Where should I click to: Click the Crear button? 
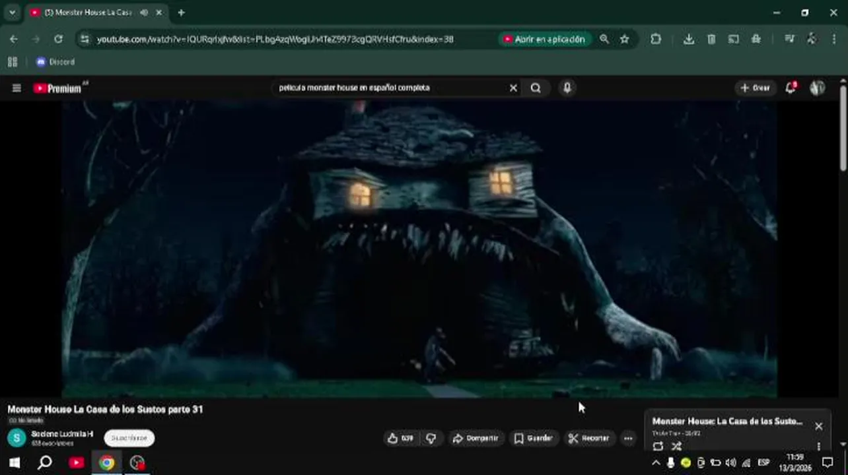755,88
